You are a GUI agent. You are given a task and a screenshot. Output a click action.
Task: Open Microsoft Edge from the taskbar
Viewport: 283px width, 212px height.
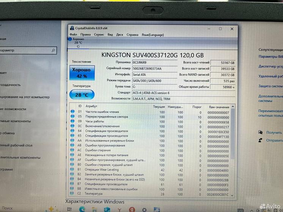tap(82, 209)
